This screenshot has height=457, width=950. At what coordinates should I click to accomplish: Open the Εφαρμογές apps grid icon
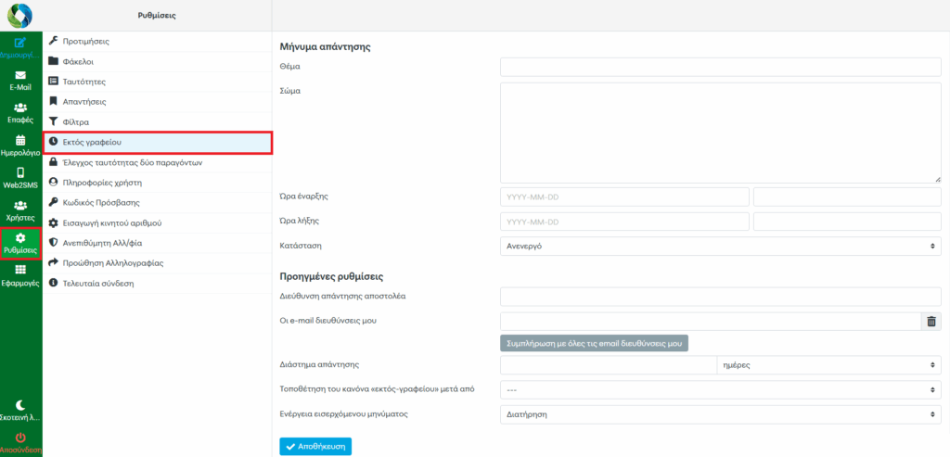pyautogui.click(x=20, y=274)
